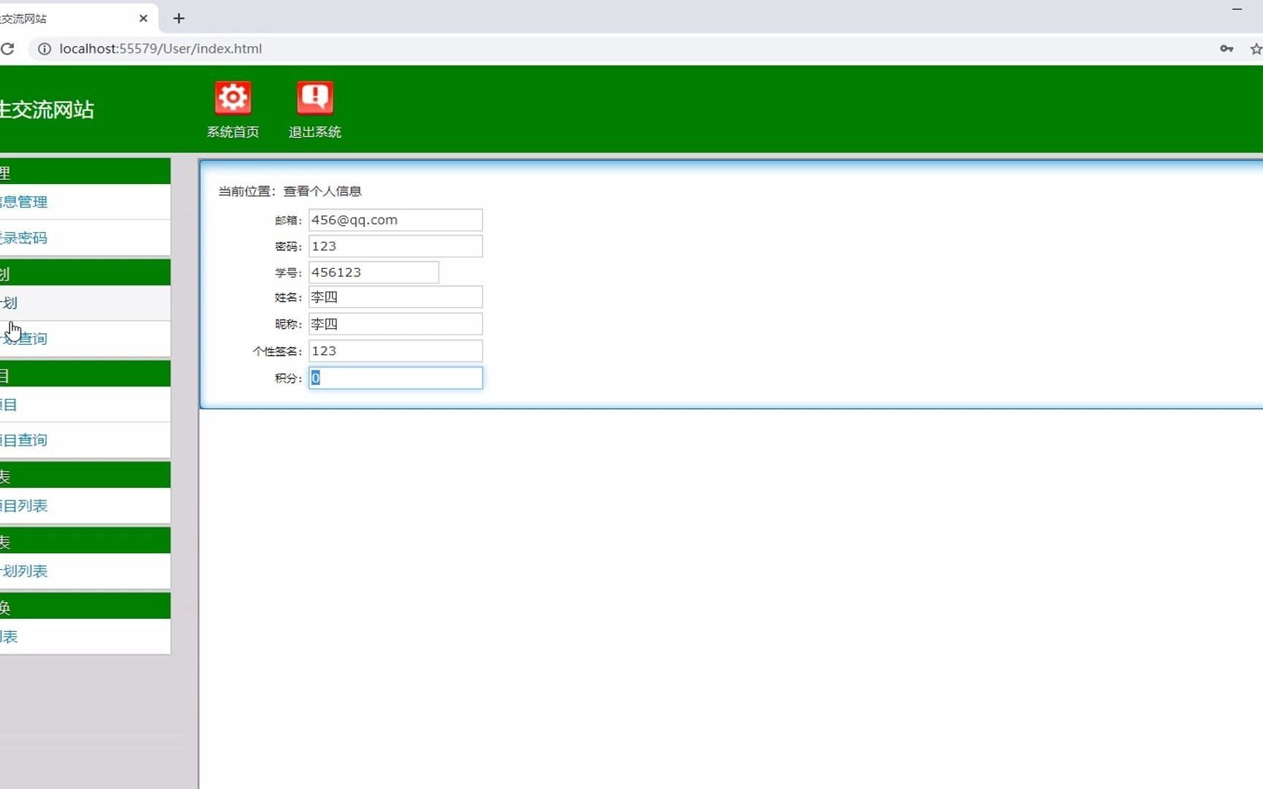Click the 昵称 input field

pyautogui.click(x=395, y=324)
